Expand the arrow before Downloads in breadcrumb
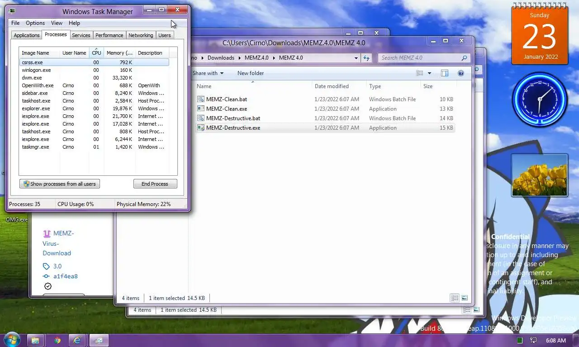The height and width of the screenshot is (347, 579). coord(202,58)
